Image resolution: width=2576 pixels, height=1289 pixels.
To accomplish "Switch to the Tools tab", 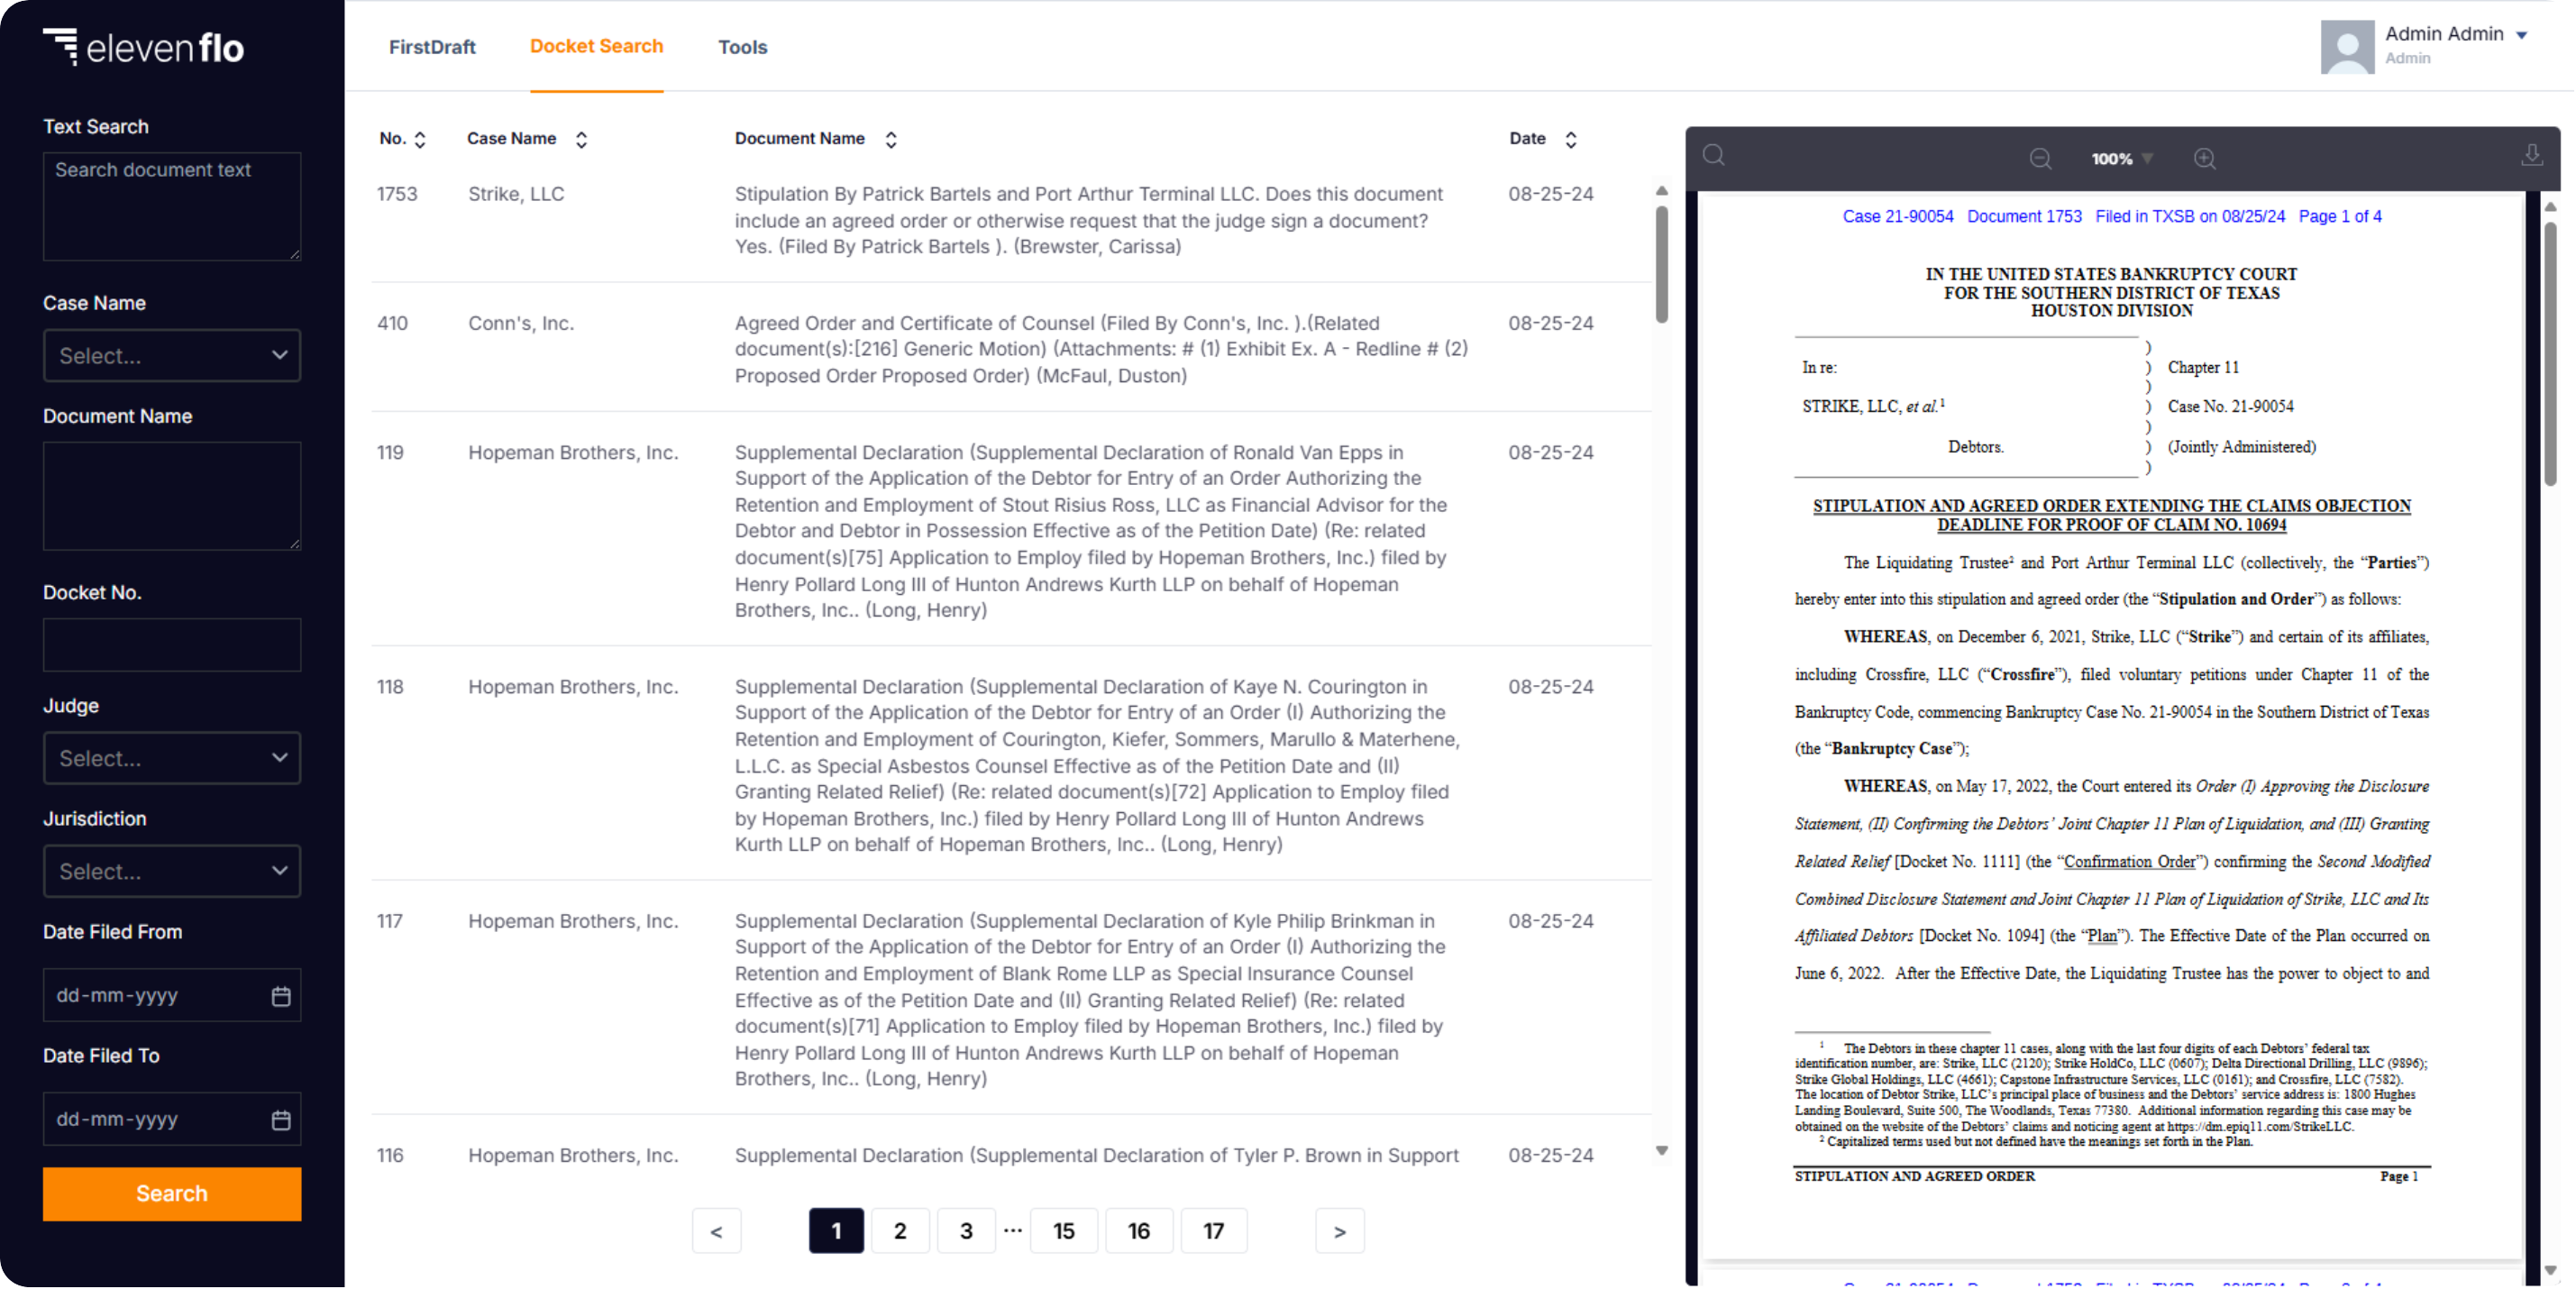I will tap(742, 46).
